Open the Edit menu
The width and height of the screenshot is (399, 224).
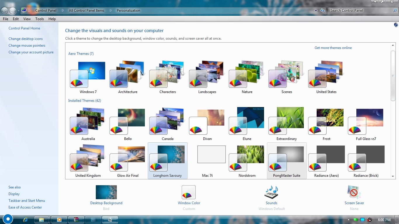pyautogui.click(x=16, y=19)
